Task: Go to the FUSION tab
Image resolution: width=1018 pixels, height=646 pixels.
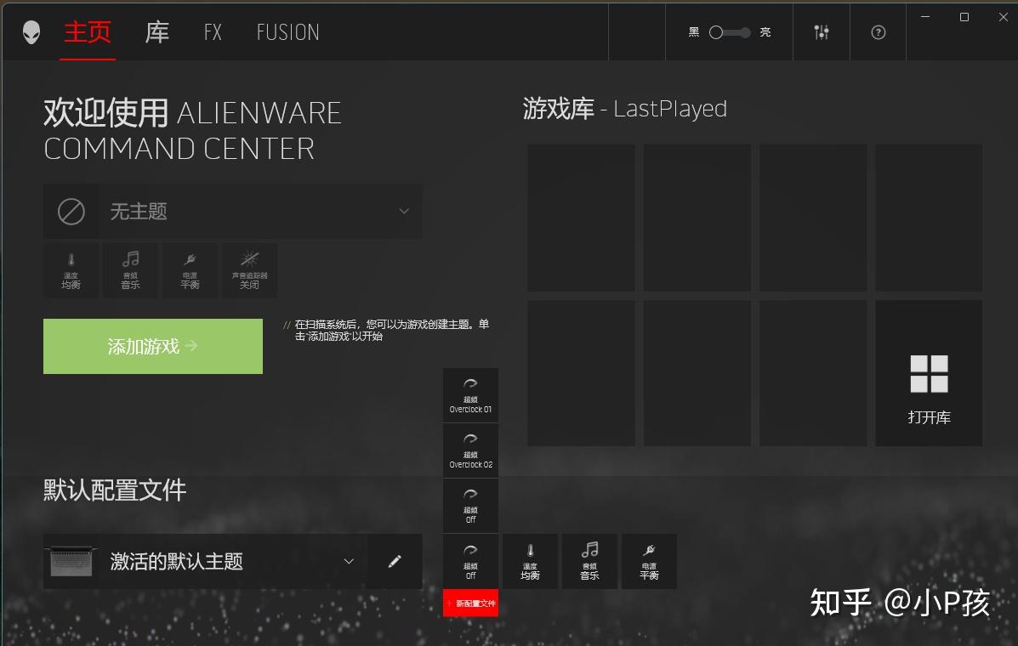Action: click(x=287, y=32)
